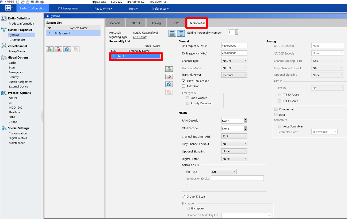This screenshot has width=348, height=219.
Task: Enable the Auto Scan checkbox
Action: point(184,86)
